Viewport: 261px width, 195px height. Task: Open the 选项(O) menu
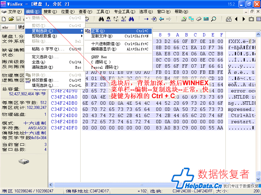click(146, 12)
